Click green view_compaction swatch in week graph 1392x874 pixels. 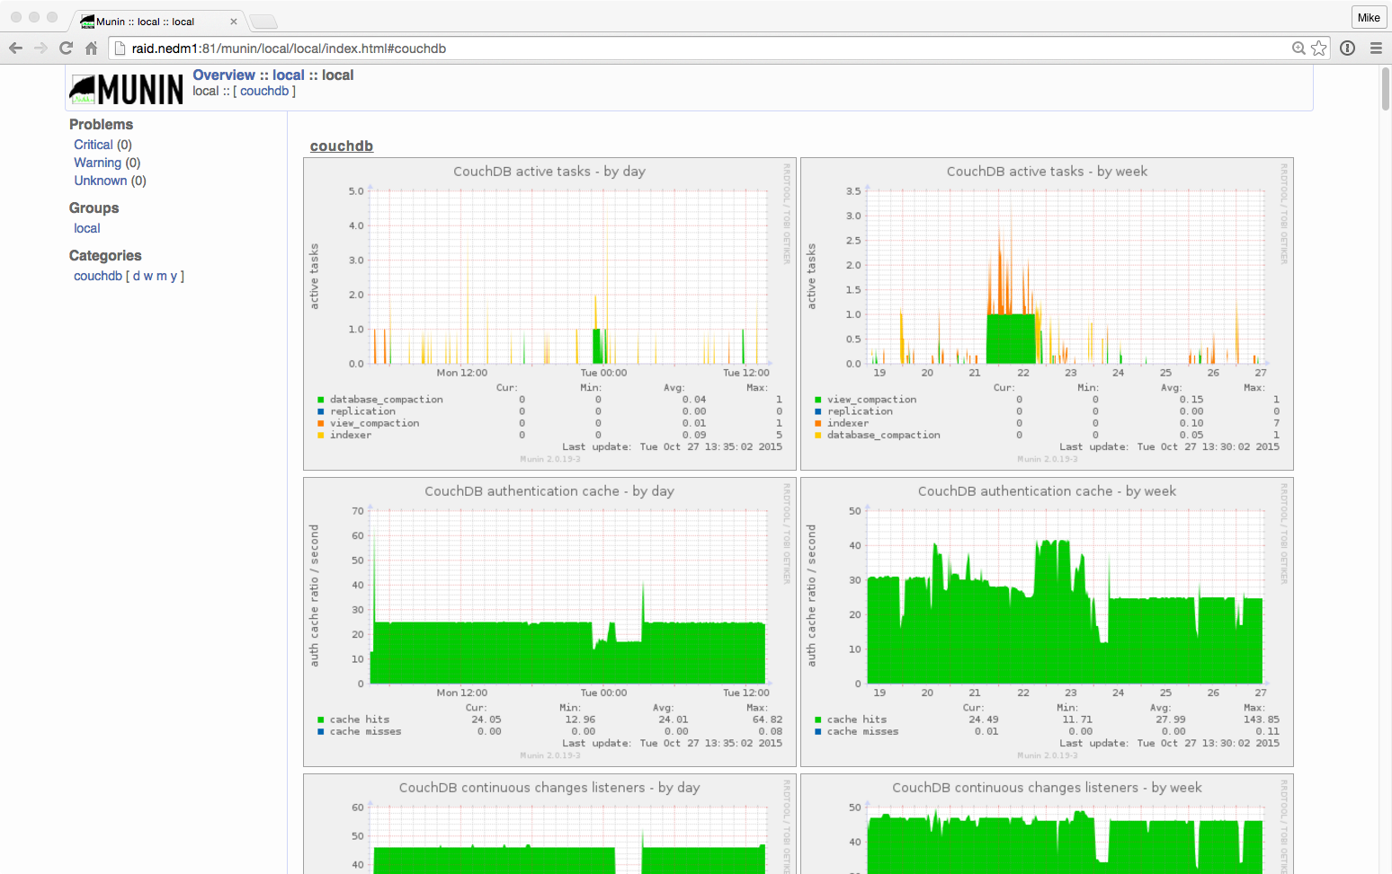pyautogui.click(x=817, y=400)
